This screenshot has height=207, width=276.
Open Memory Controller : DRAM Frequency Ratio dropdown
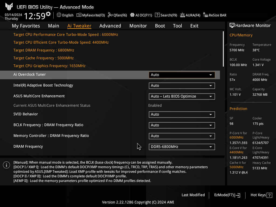tap(182, 136)
